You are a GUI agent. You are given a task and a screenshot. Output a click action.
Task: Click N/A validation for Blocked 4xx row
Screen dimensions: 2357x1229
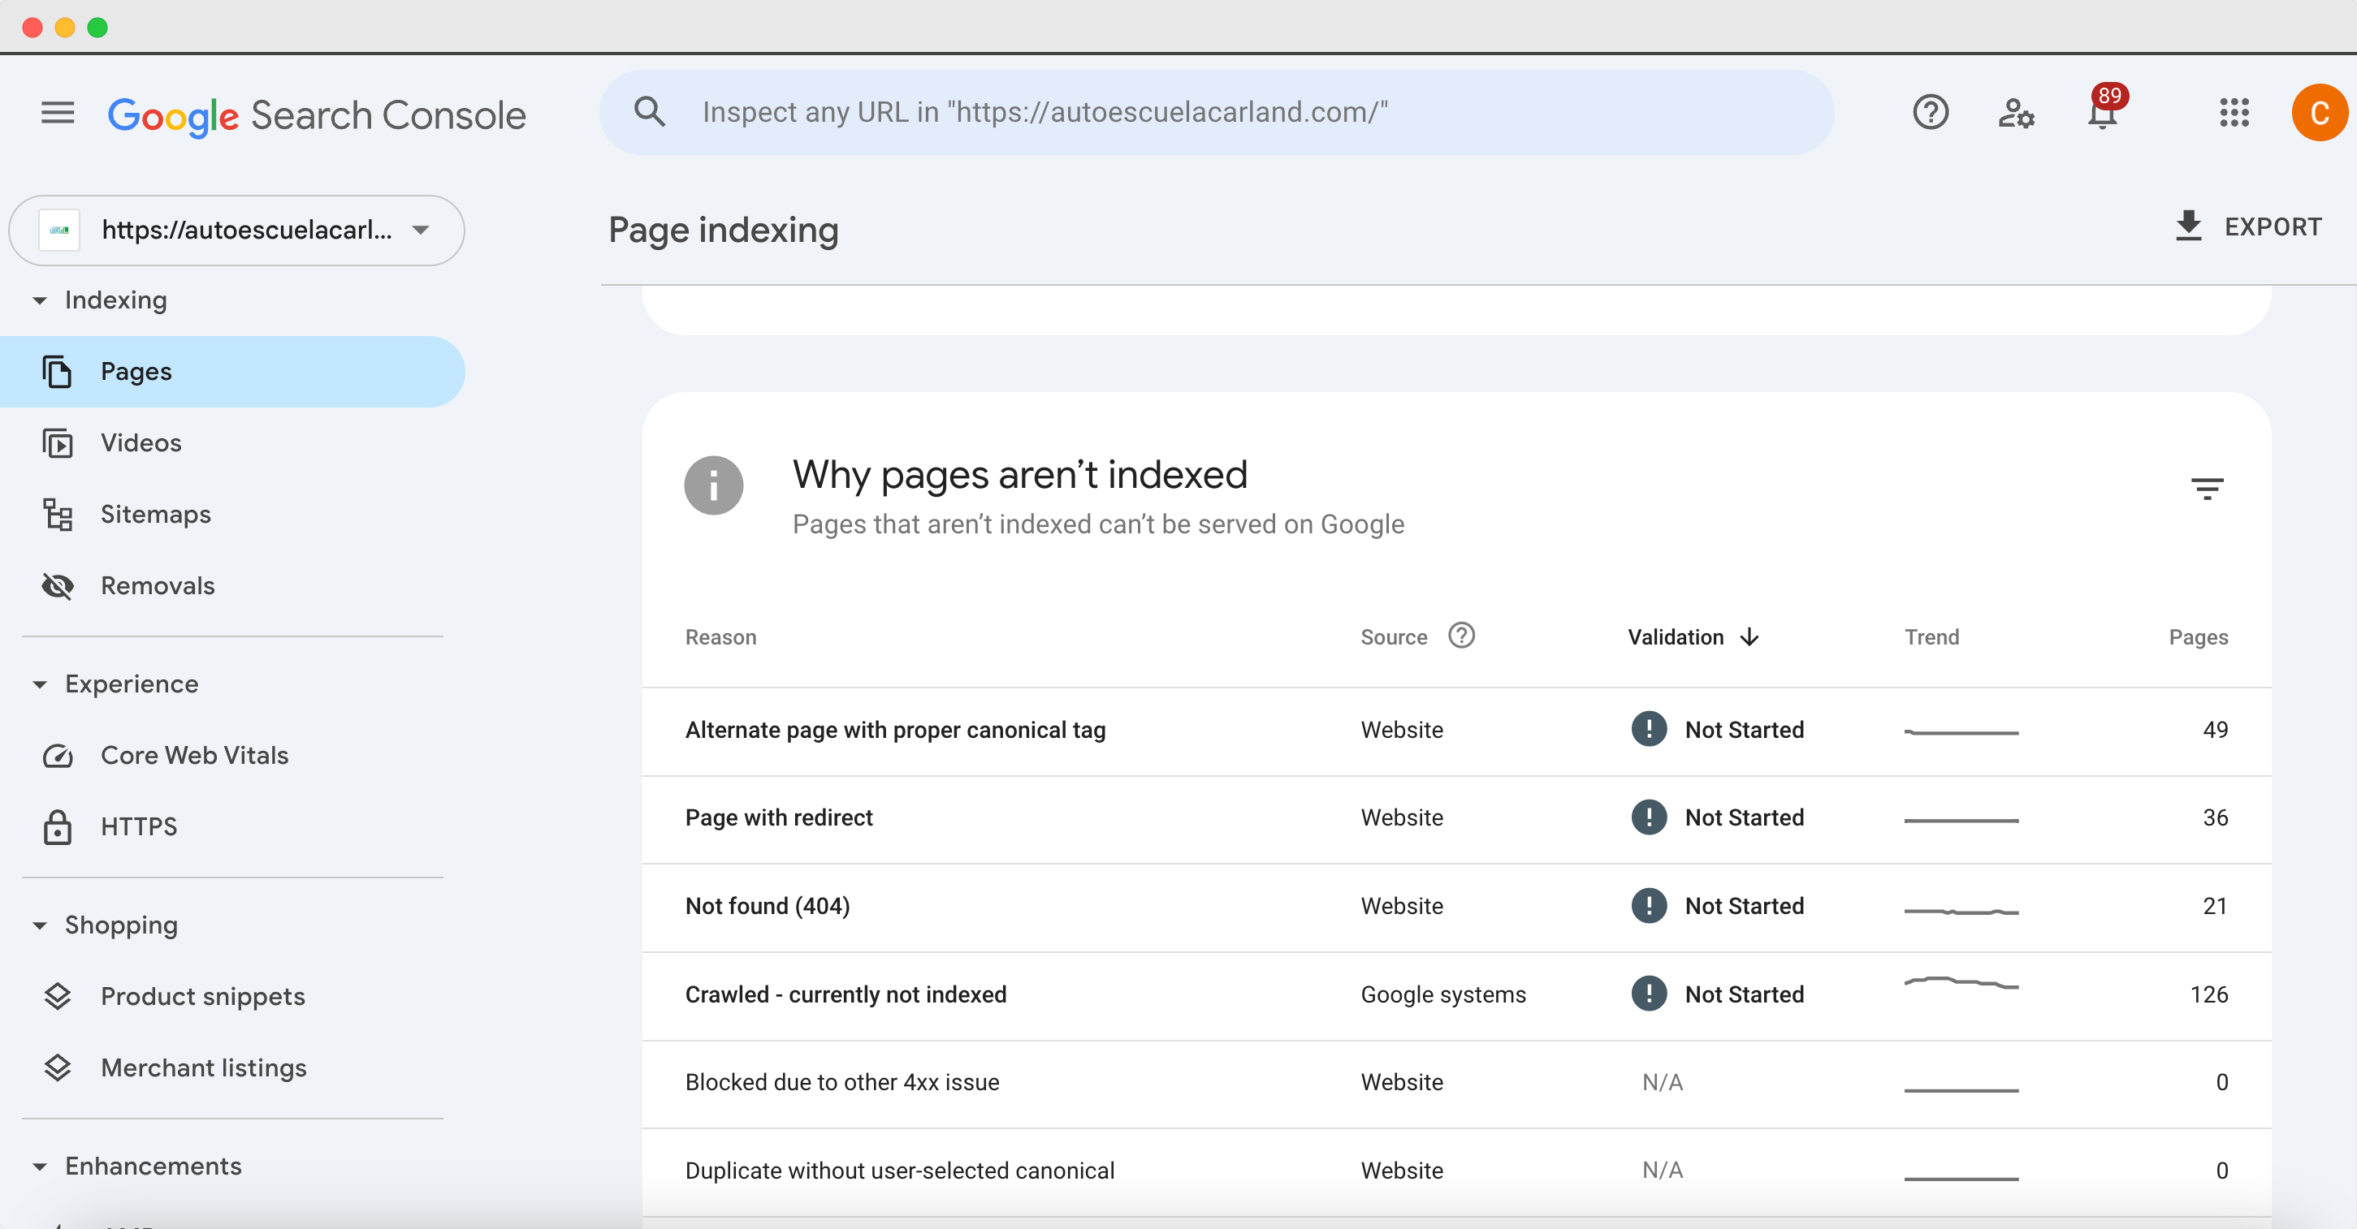[x=1662, y=1083]
